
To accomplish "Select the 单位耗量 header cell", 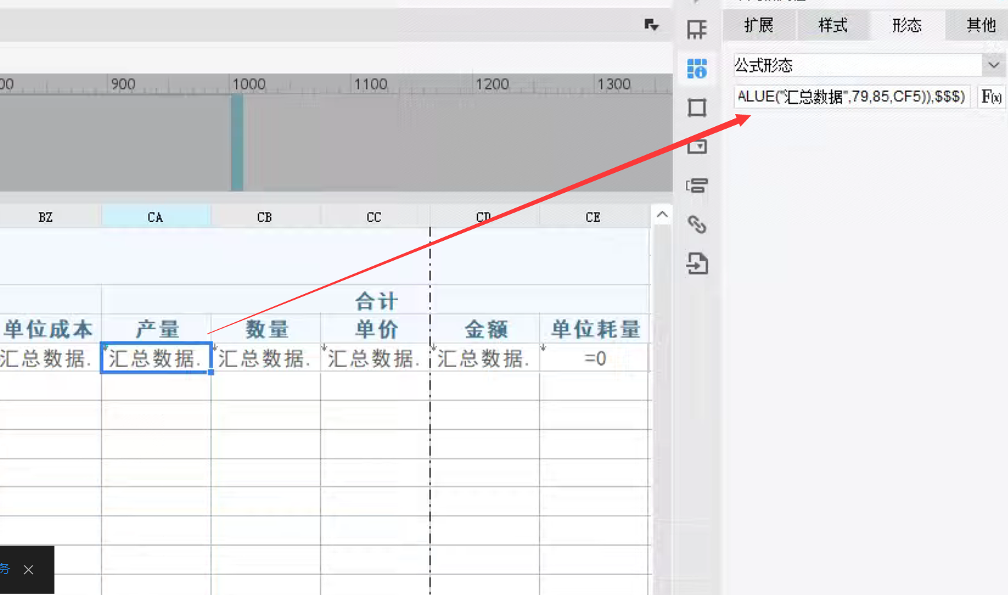I will [x=595, y=329].
